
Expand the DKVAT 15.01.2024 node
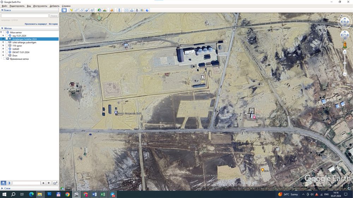pyautogui.click(x=4, y=52)
